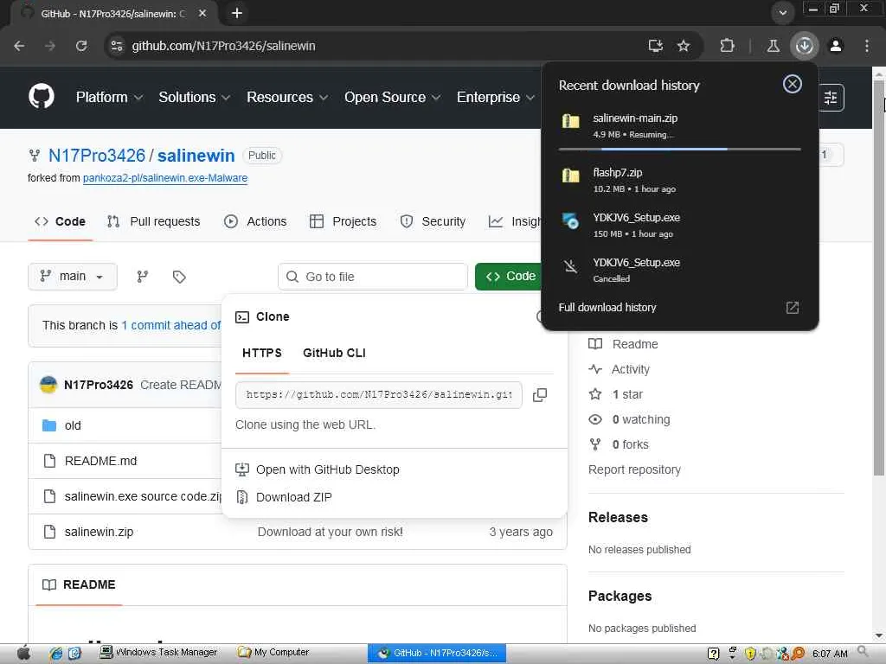The height and width of the screenshot is (664, 886).
Task: View the 1 star stargazers link
Action: tap(616, 394)
